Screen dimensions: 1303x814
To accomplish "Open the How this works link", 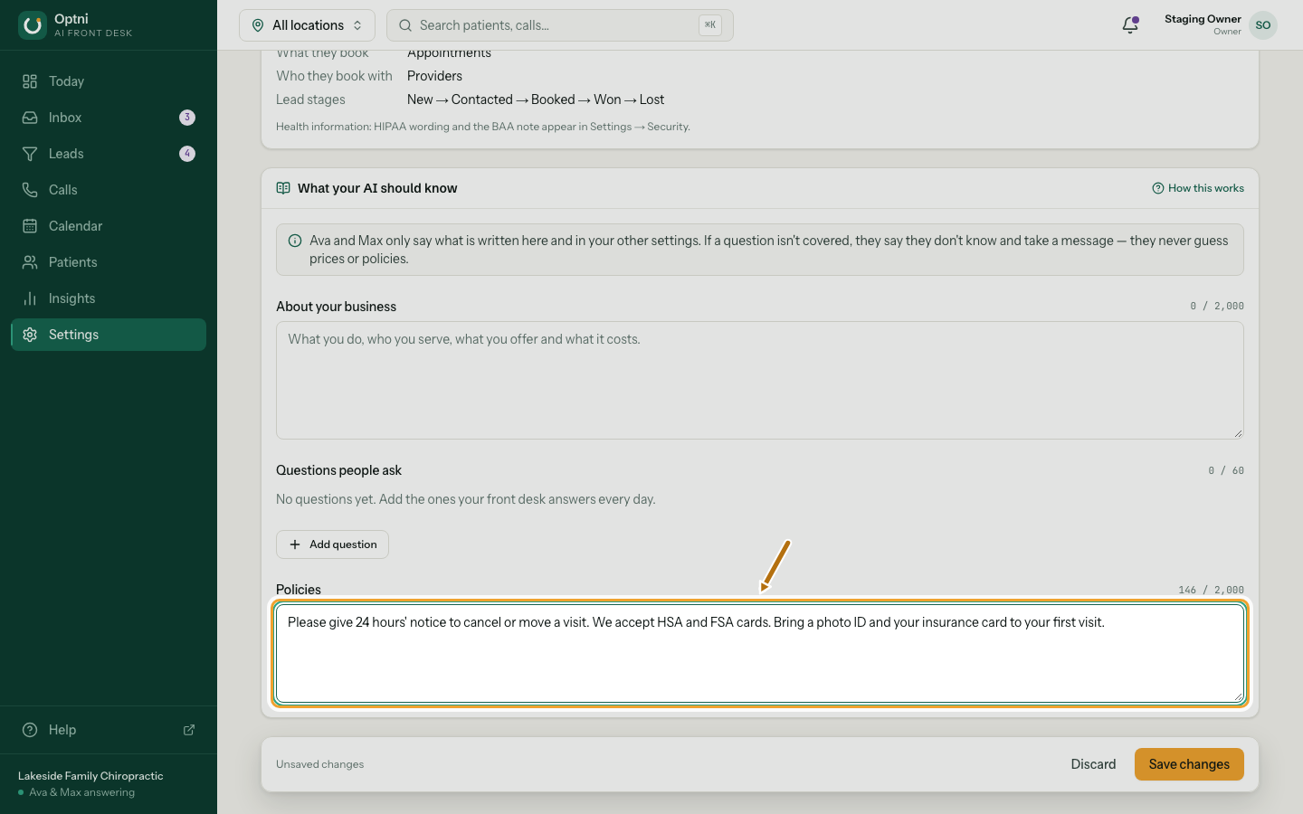I will [x=1198, y=188].
